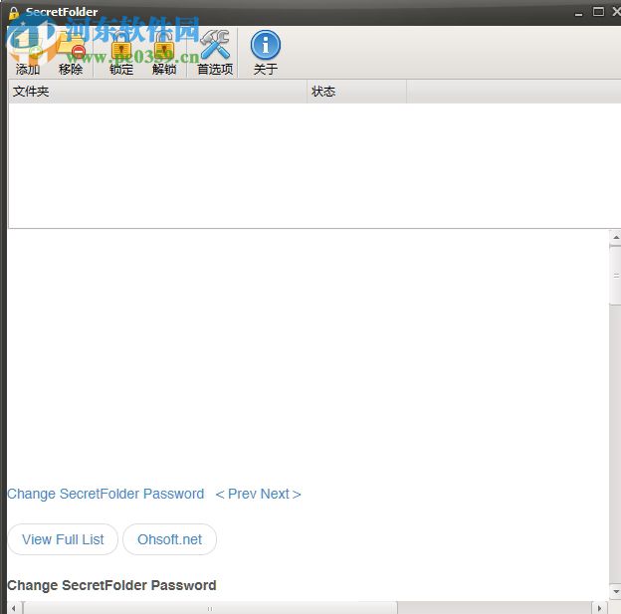
Task: Go to the Next > page link
Action: [x=281, y=494]
